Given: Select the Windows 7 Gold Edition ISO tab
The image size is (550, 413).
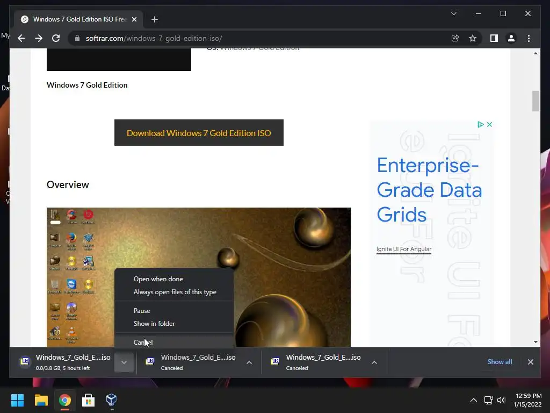Looking at the screenshot, I should pos(78,19).
